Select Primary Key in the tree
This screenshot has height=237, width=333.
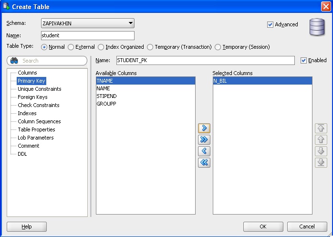[31, 81]
